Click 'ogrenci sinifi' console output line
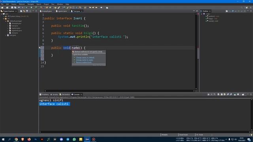Screen dimensions: 253x142 51,100
